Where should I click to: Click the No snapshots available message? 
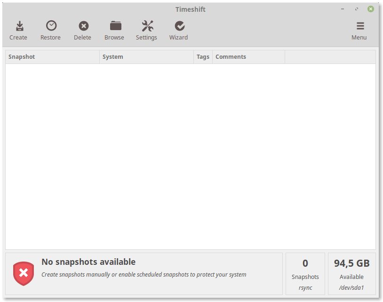coord(88,262)
